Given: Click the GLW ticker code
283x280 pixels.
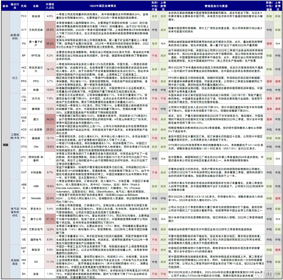Looking at the screenshot, I should [x=24, y=219].
